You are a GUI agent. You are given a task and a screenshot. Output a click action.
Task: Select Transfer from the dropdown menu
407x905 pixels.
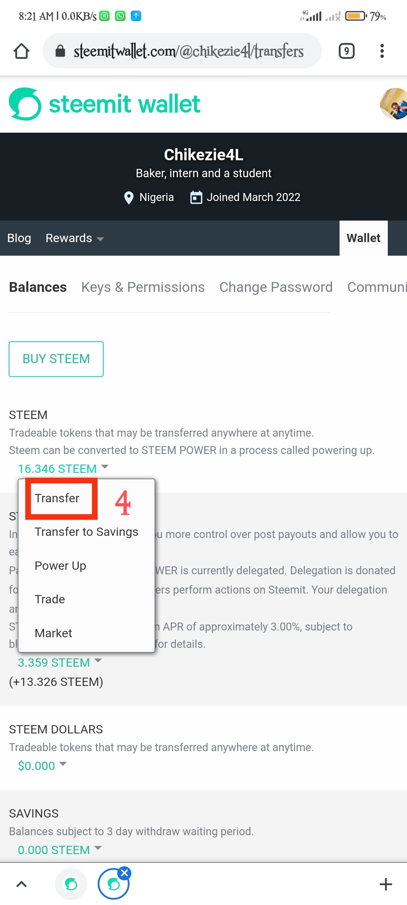tap(57, 498)
